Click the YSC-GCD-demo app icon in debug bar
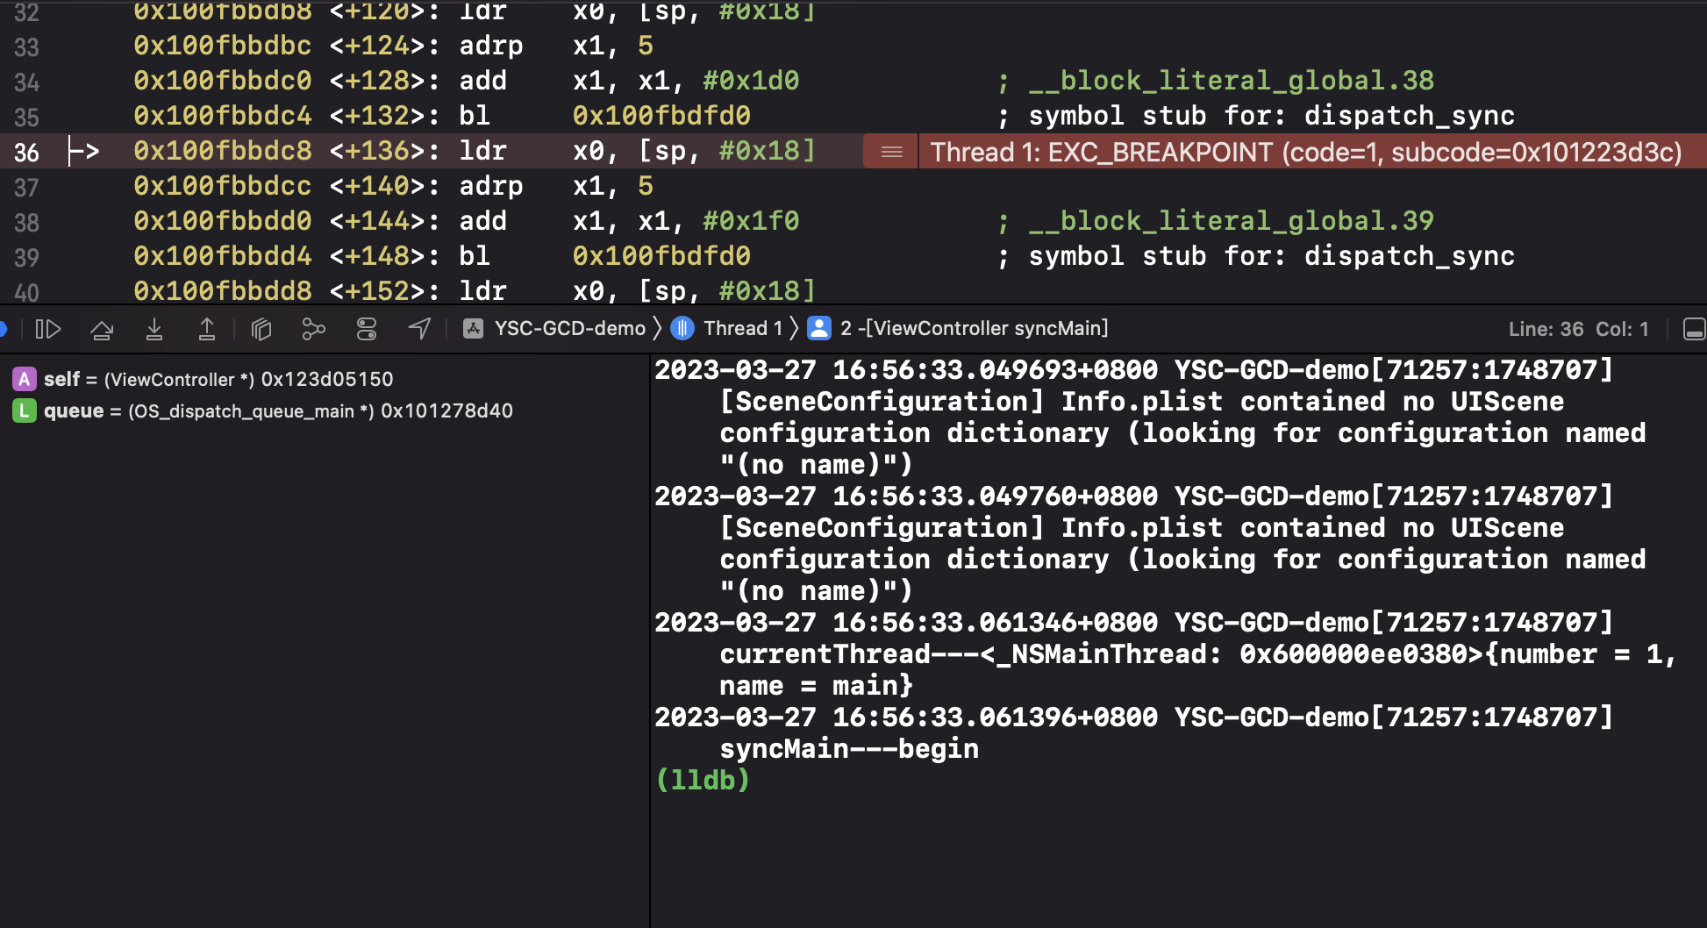This screenshot has height=928, width=1707. click(474, 329)
